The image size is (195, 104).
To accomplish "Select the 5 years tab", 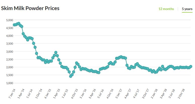I will click(187, 9).
